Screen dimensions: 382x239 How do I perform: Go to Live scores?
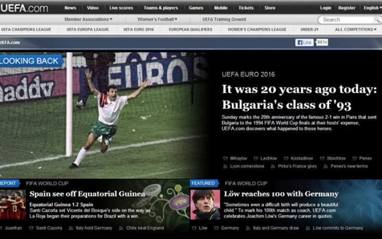121,8
